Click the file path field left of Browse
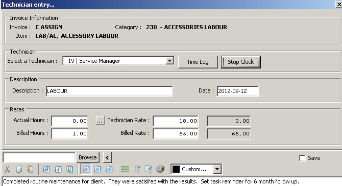This screenshot has width=342, height=186. coord(39,157)
